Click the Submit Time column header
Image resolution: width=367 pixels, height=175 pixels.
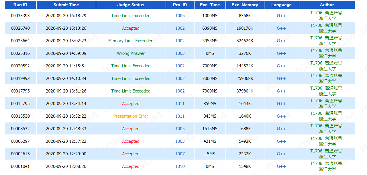click(66, 5)
